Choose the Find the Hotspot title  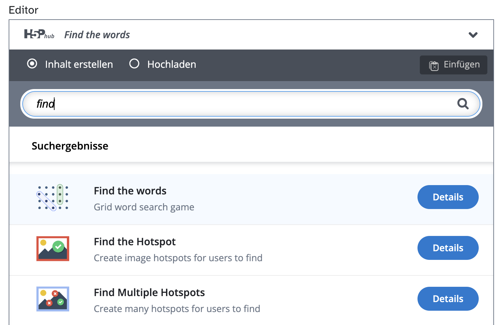135,242
